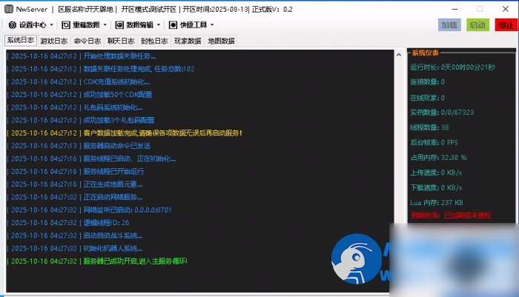Viewport: 519px width, 297px height.
Task: Click the 后台帧率: 0 FPS readout
Action: tap(434, 142)
